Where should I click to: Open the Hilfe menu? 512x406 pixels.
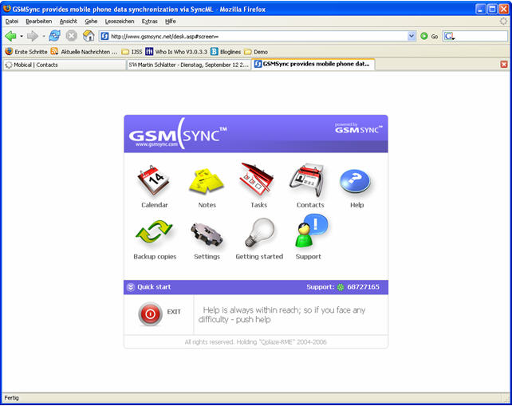point(171,22)
